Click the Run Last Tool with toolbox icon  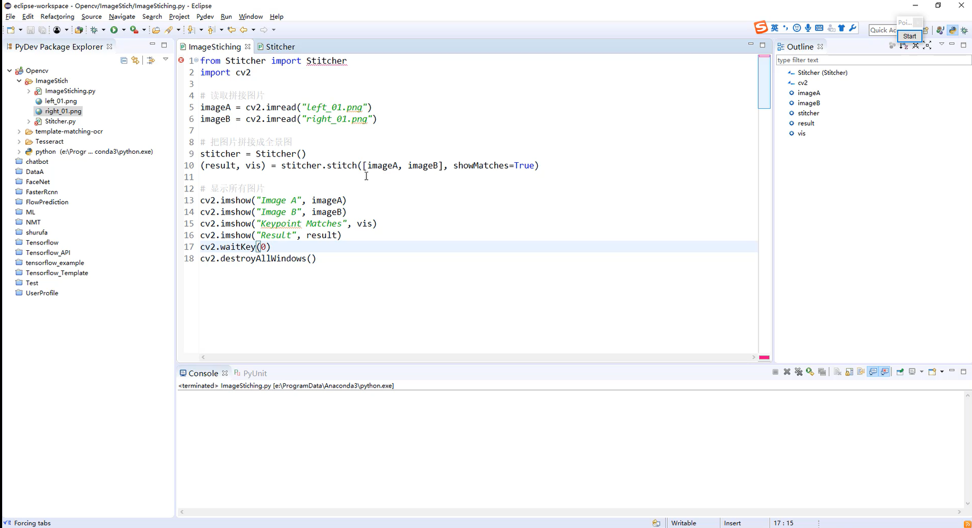[x=134, y=30]
